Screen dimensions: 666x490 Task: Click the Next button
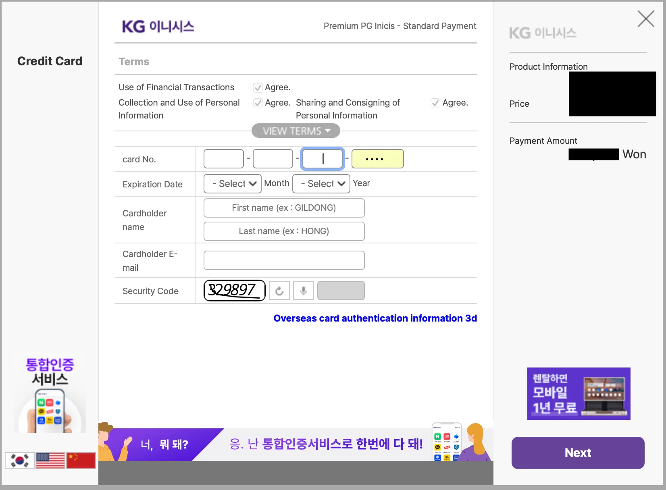coord(578,453)
